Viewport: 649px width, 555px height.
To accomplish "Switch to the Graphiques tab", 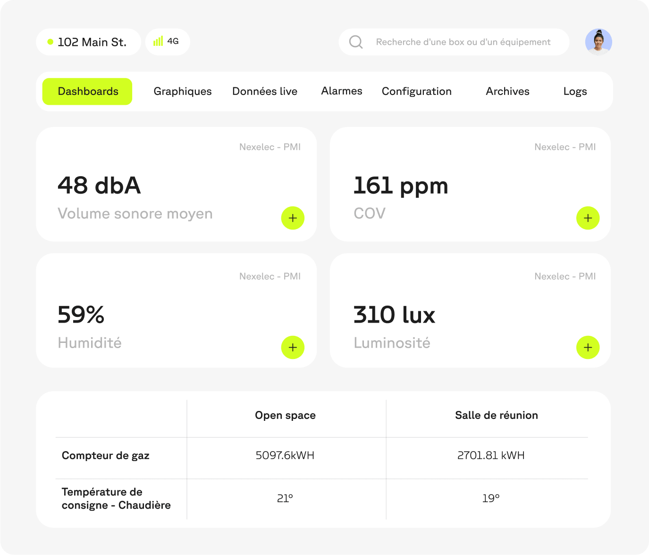I will coord(183,91).
